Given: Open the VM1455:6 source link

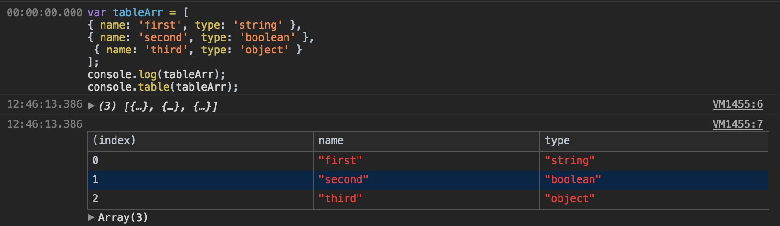Looking at the screenshot, I should click(737, 104).
